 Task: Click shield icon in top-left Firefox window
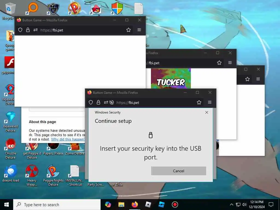click(20, 30)
